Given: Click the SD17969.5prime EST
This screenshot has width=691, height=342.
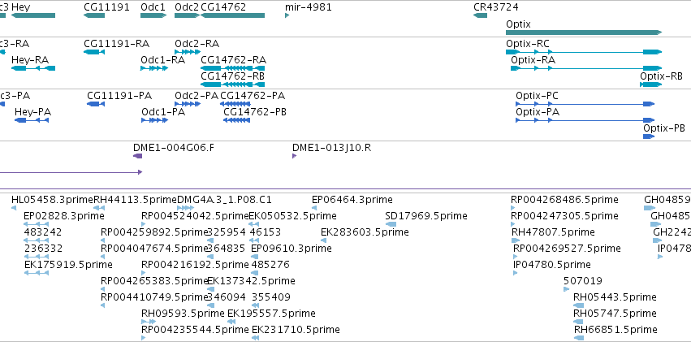Looking at the screenshot, I should pyautogui.click(x=391, y=224).
